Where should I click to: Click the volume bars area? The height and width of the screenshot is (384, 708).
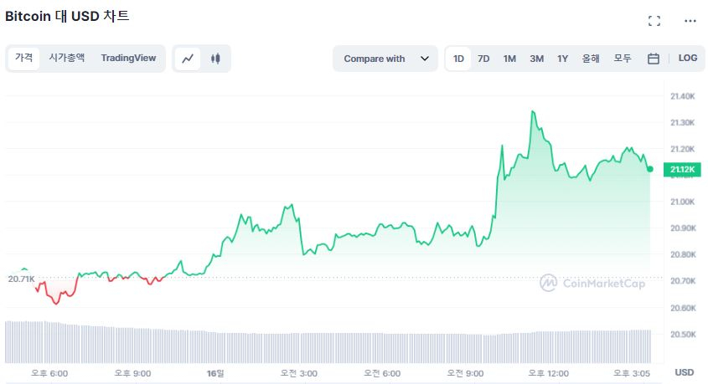(x=327, y=345)
